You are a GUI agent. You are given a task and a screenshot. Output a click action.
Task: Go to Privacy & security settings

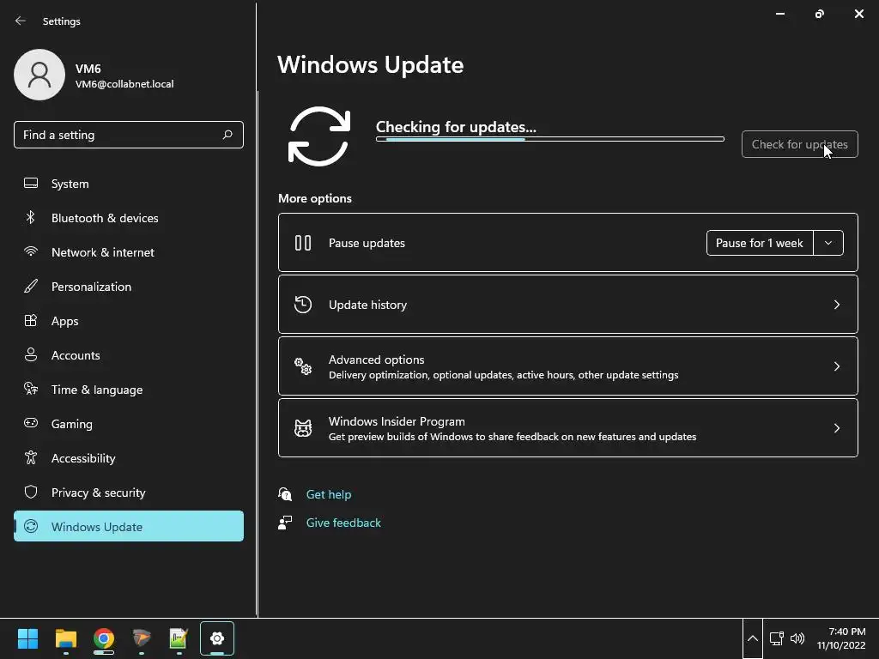[x=129, y=492]
